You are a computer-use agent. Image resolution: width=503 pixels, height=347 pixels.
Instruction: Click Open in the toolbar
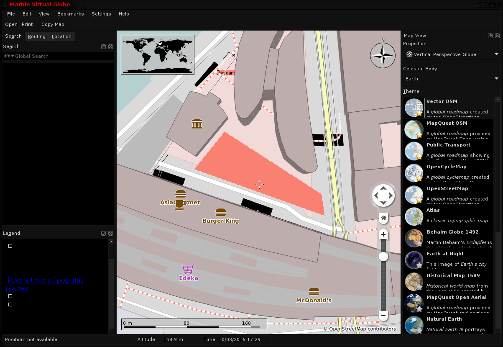click(11, 24)
